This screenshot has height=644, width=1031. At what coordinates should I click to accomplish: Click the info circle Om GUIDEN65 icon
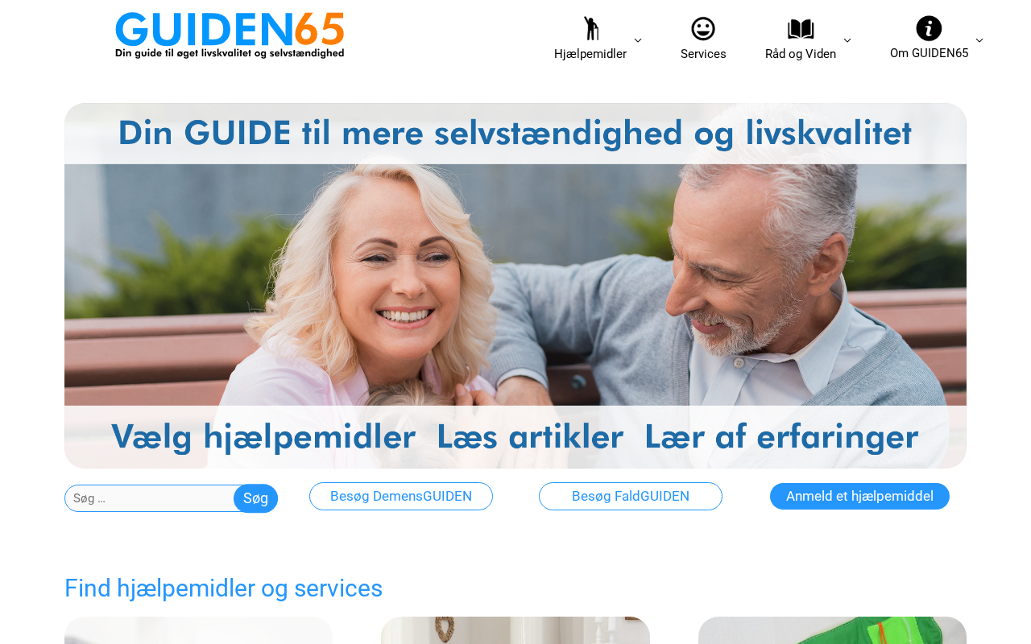click(929, 28)
